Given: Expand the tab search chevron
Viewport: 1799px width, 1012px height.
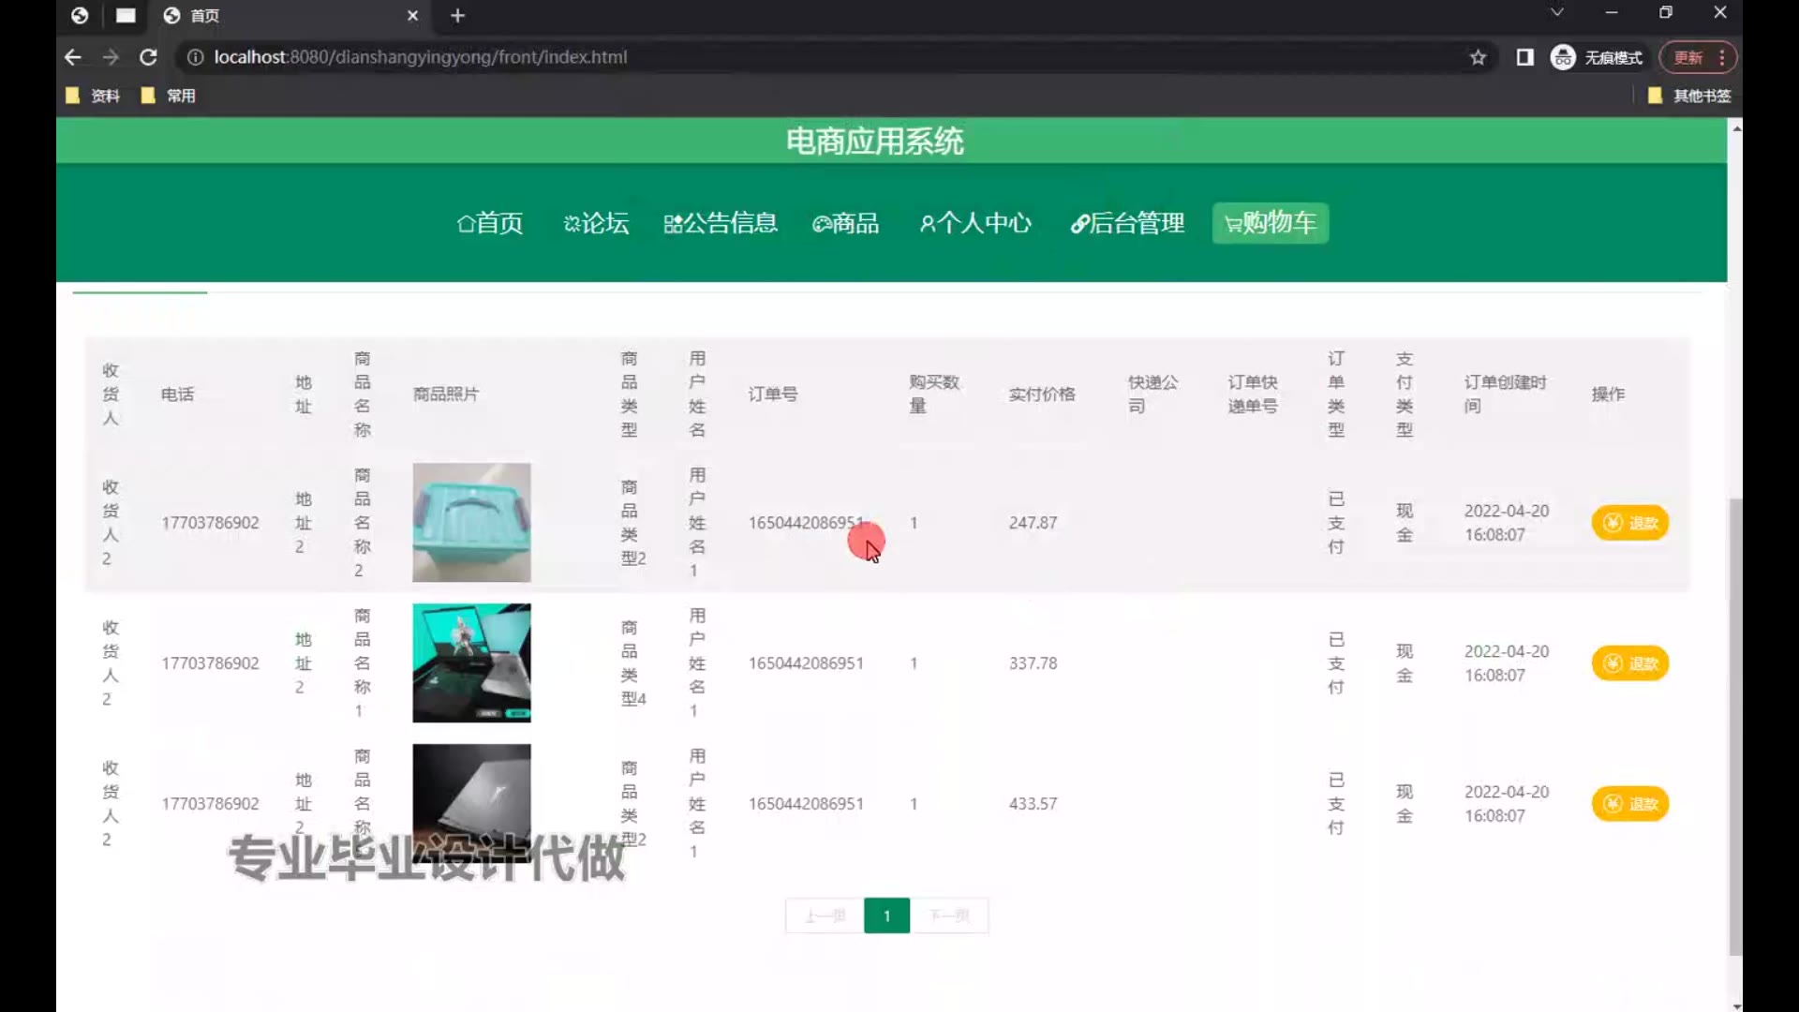Looking at the screenshot, I should [1556, 13].
